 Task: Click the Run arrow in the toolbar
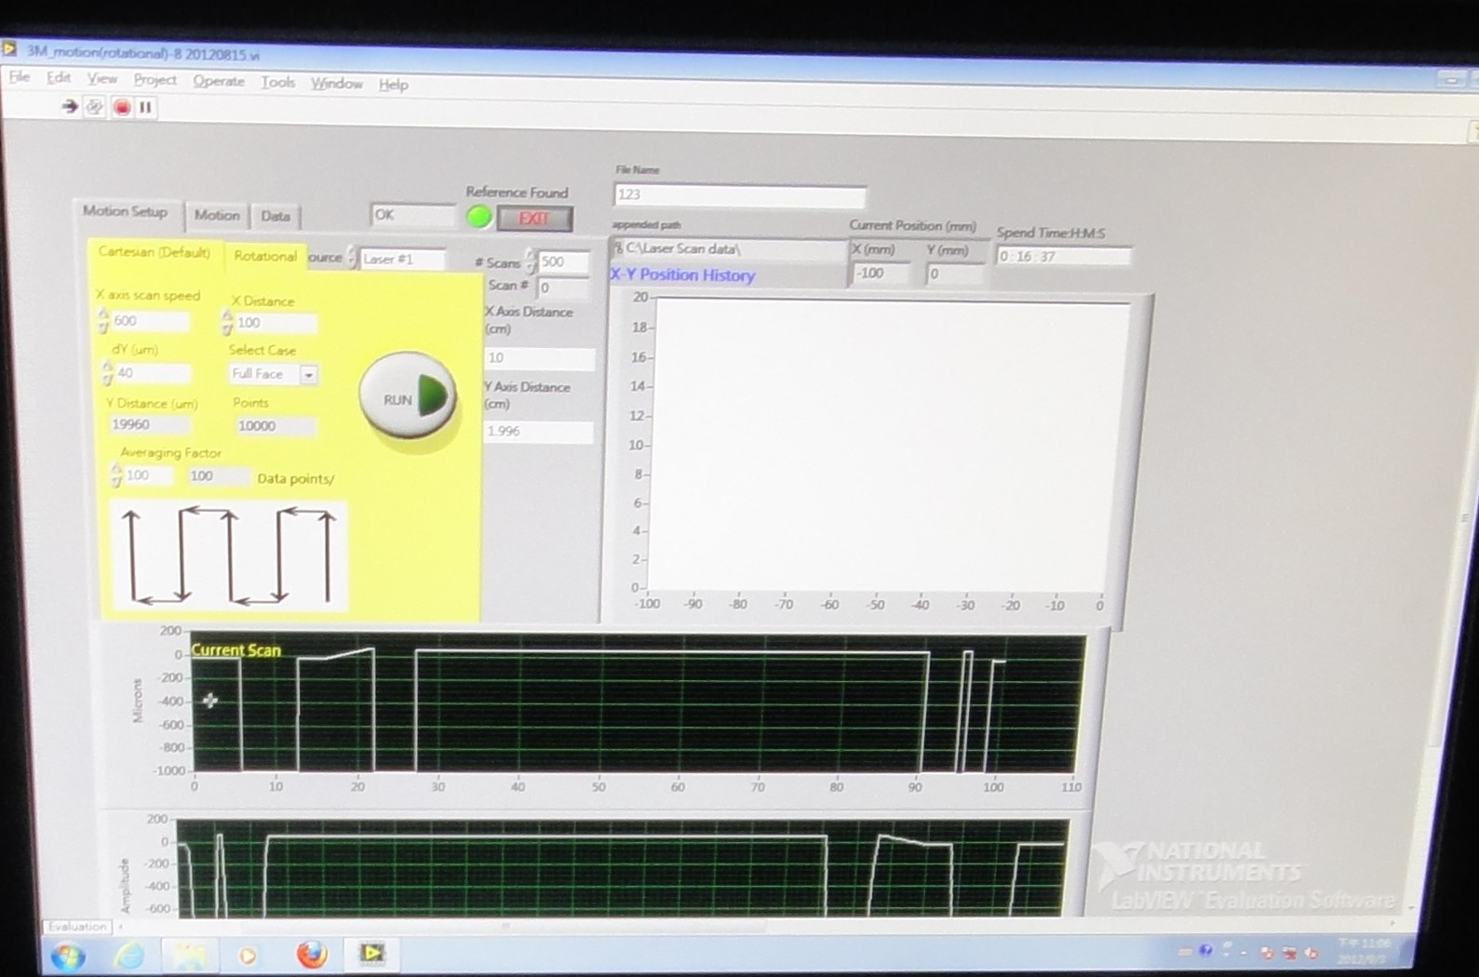[69, 107]
